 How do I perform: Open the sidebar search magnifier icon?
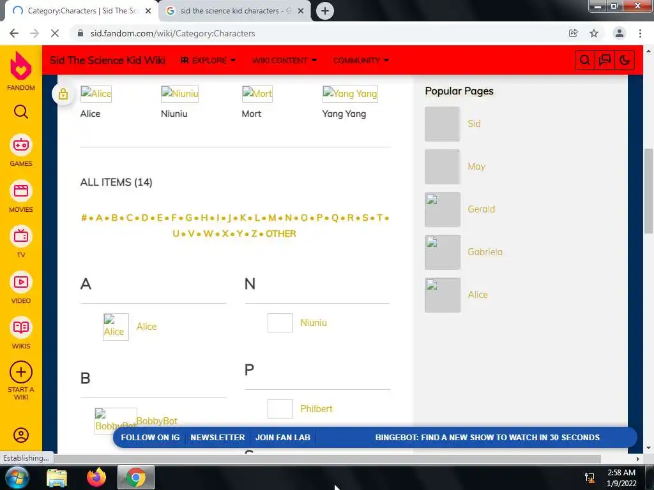(x=21, y=112)
